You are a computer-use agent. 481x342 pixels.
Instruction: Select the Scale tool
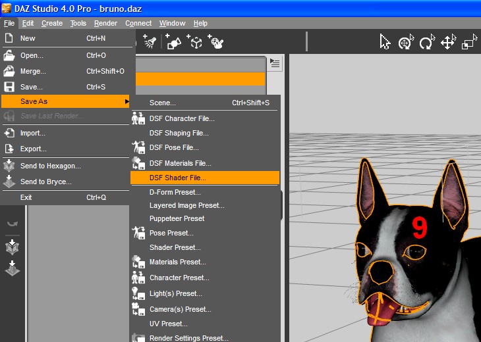[x=469, y=42]
